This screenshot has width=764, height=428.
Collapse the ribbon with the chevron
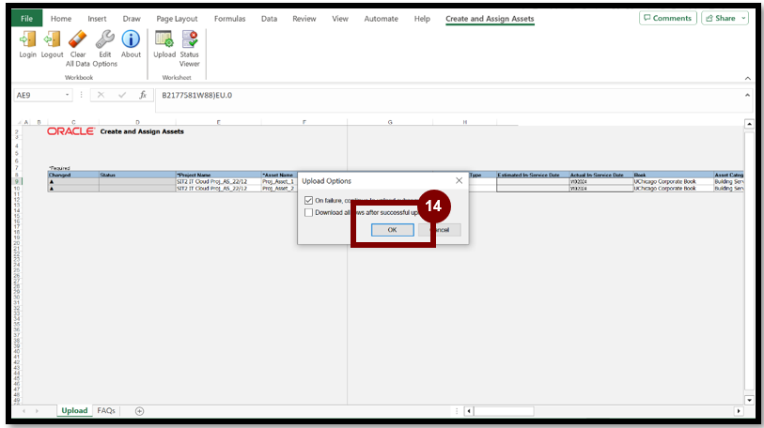pos(747,79)
